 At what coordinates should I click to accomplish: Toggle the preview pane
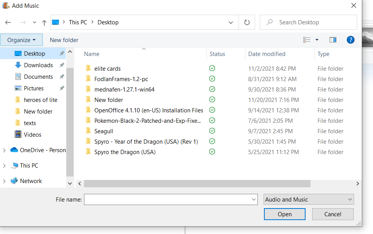coord(333,40)
